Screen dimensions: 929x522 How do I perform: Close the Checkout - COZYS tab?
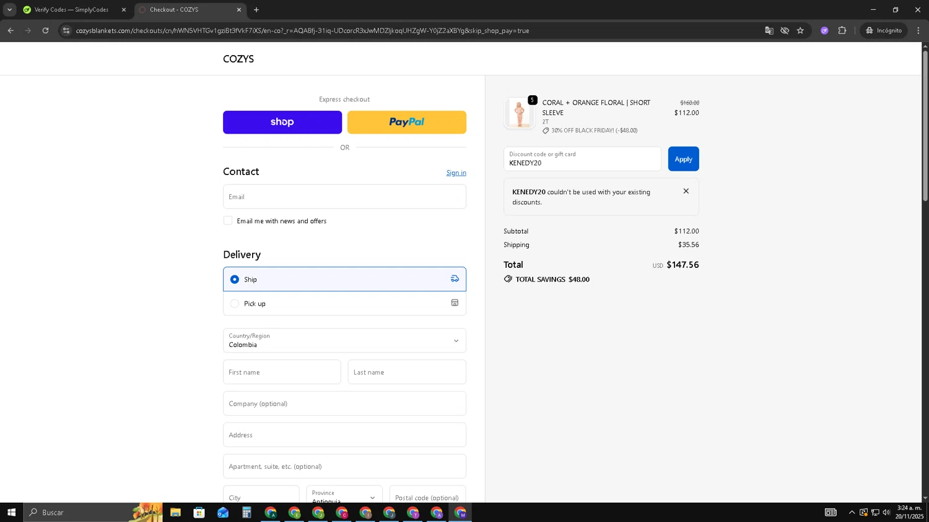(239, 10)
